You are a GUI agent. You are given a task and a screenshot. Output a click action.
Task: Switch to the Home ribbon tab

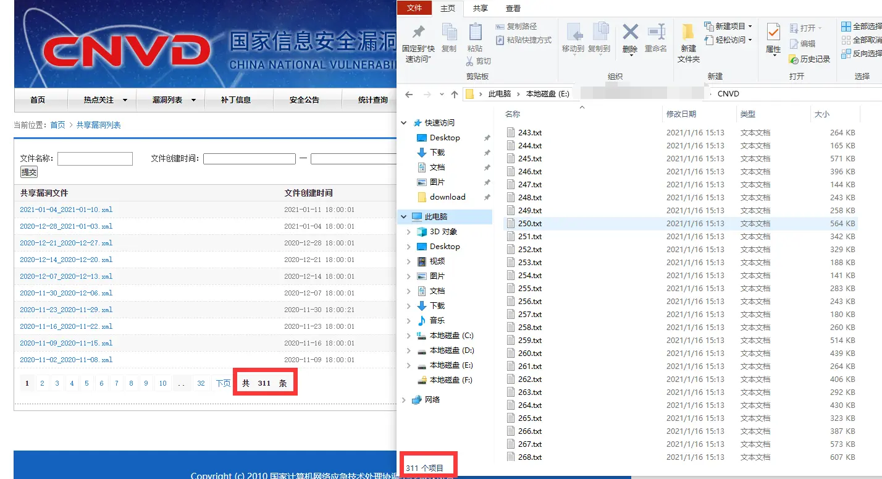coord(448,8)
